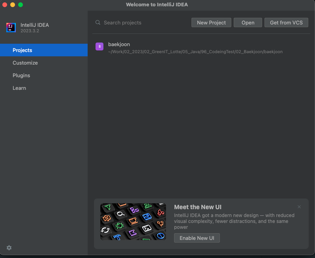Open the Customize section
315x258 pixels.
click(44, 63)
